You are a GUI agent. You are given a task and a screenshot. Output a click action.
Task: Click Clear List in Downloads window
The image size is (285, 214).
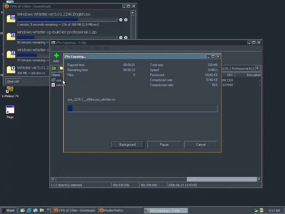(13, 81)
